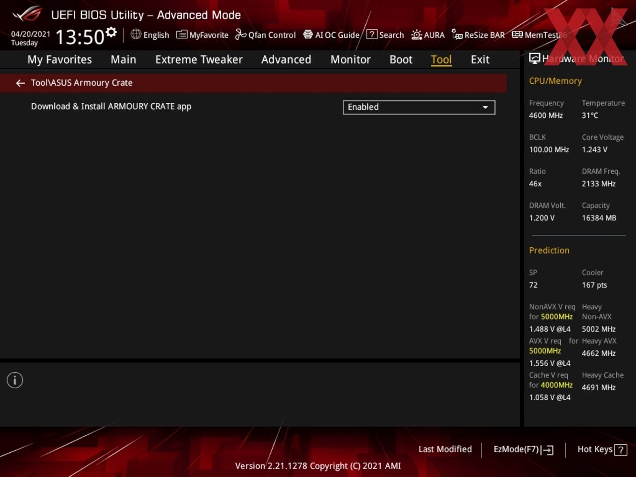Screen dimensions: 636x477
Task: Click the EzMode exit arrow icon
Action: (x=548, y=450)
